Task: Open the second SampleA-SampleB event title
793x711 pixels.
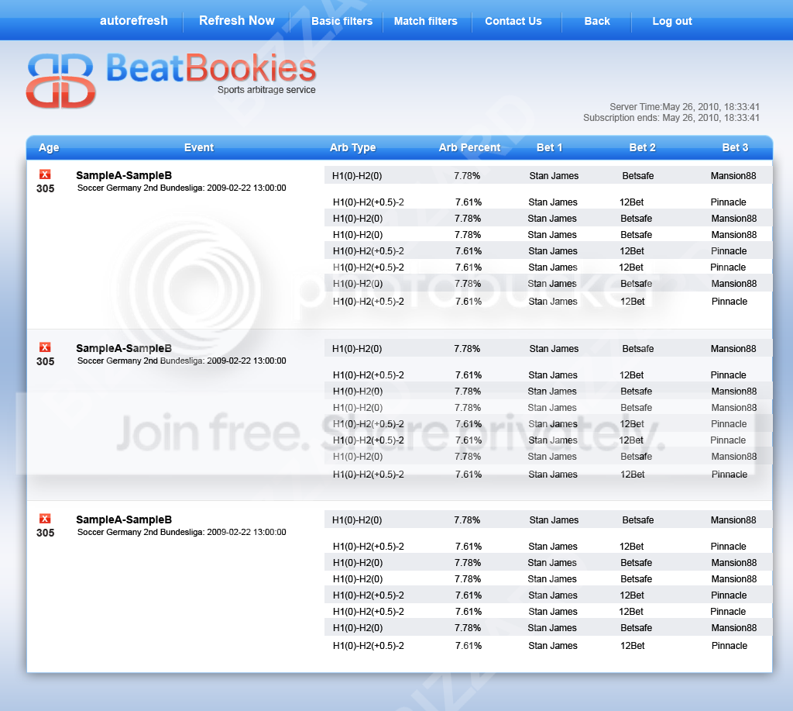Action: [x=124, y=348]
